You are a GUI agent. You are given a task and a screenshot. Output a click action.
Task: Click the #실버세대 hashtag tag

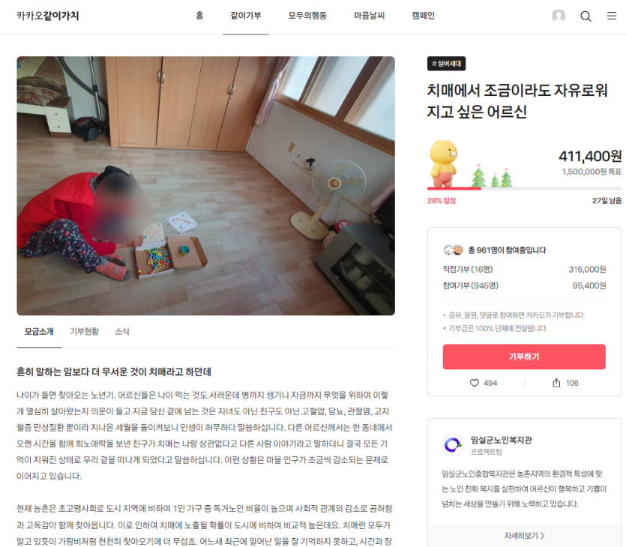coord(446,64)
